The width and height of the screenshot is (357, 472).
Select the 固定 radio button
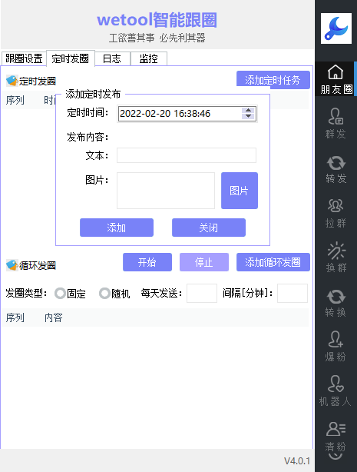point(60,293)
